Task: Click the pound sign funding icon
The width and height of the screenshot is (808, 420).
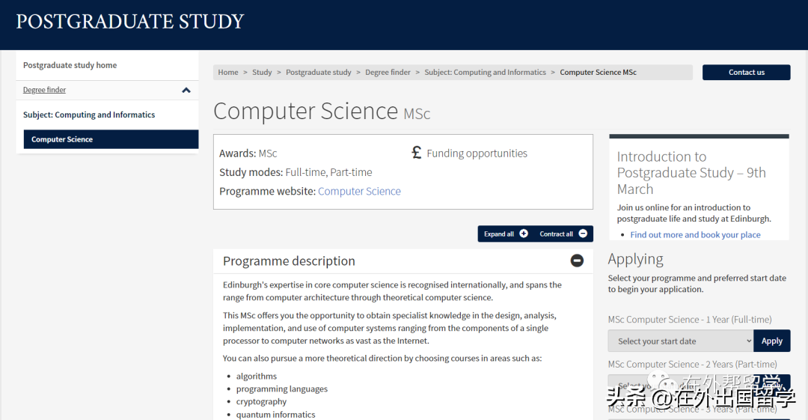Action: point(417,152)
